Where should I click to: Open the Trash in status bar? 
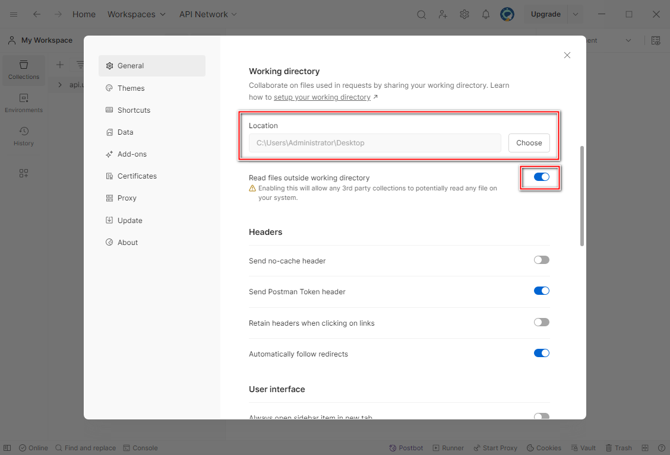click(618, 448)
